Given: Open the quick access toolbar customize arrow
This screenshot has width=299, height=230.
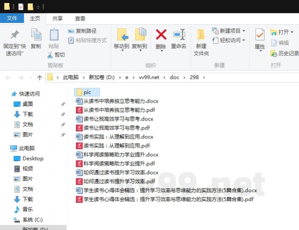Looking at the screenshot, I should coord(38,7).
